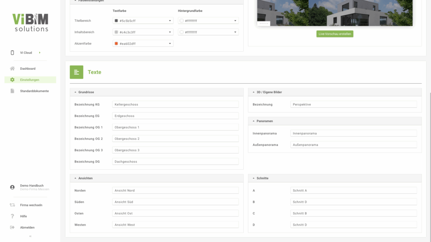Click the Dashboard home icon
431x242 pixels.
point(12,68)
